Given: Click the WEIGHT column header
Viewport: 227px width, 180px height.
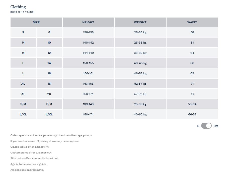Looking at the screenshot, I should (x=140, y=22).
